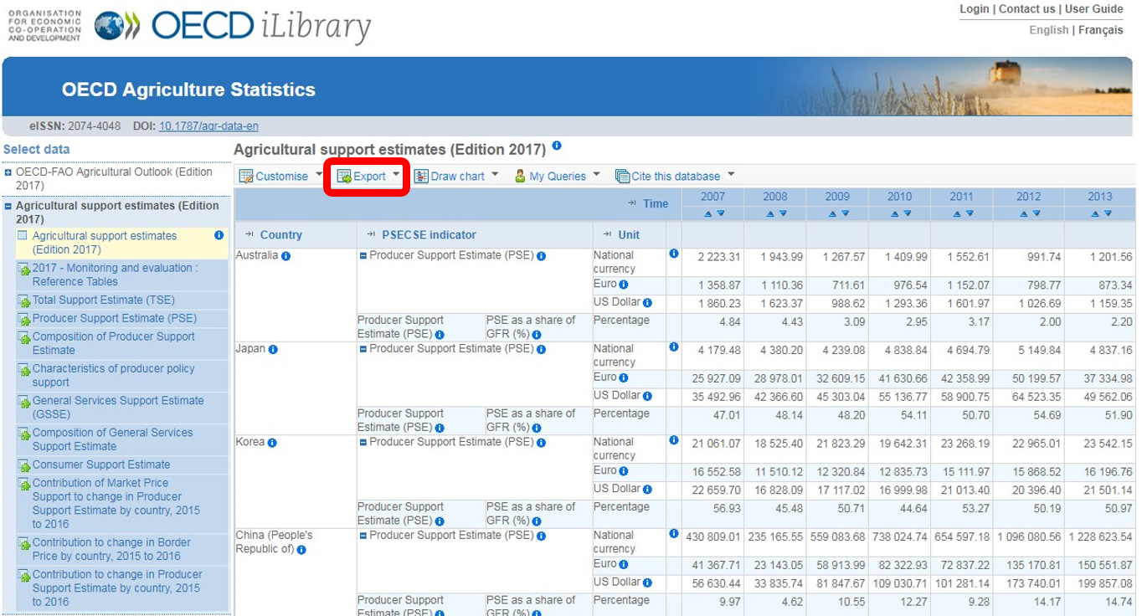The height and width of the screenshot is (616, 1142).
Task: Open the Export dropdown arrow
Action: [396, 175]
